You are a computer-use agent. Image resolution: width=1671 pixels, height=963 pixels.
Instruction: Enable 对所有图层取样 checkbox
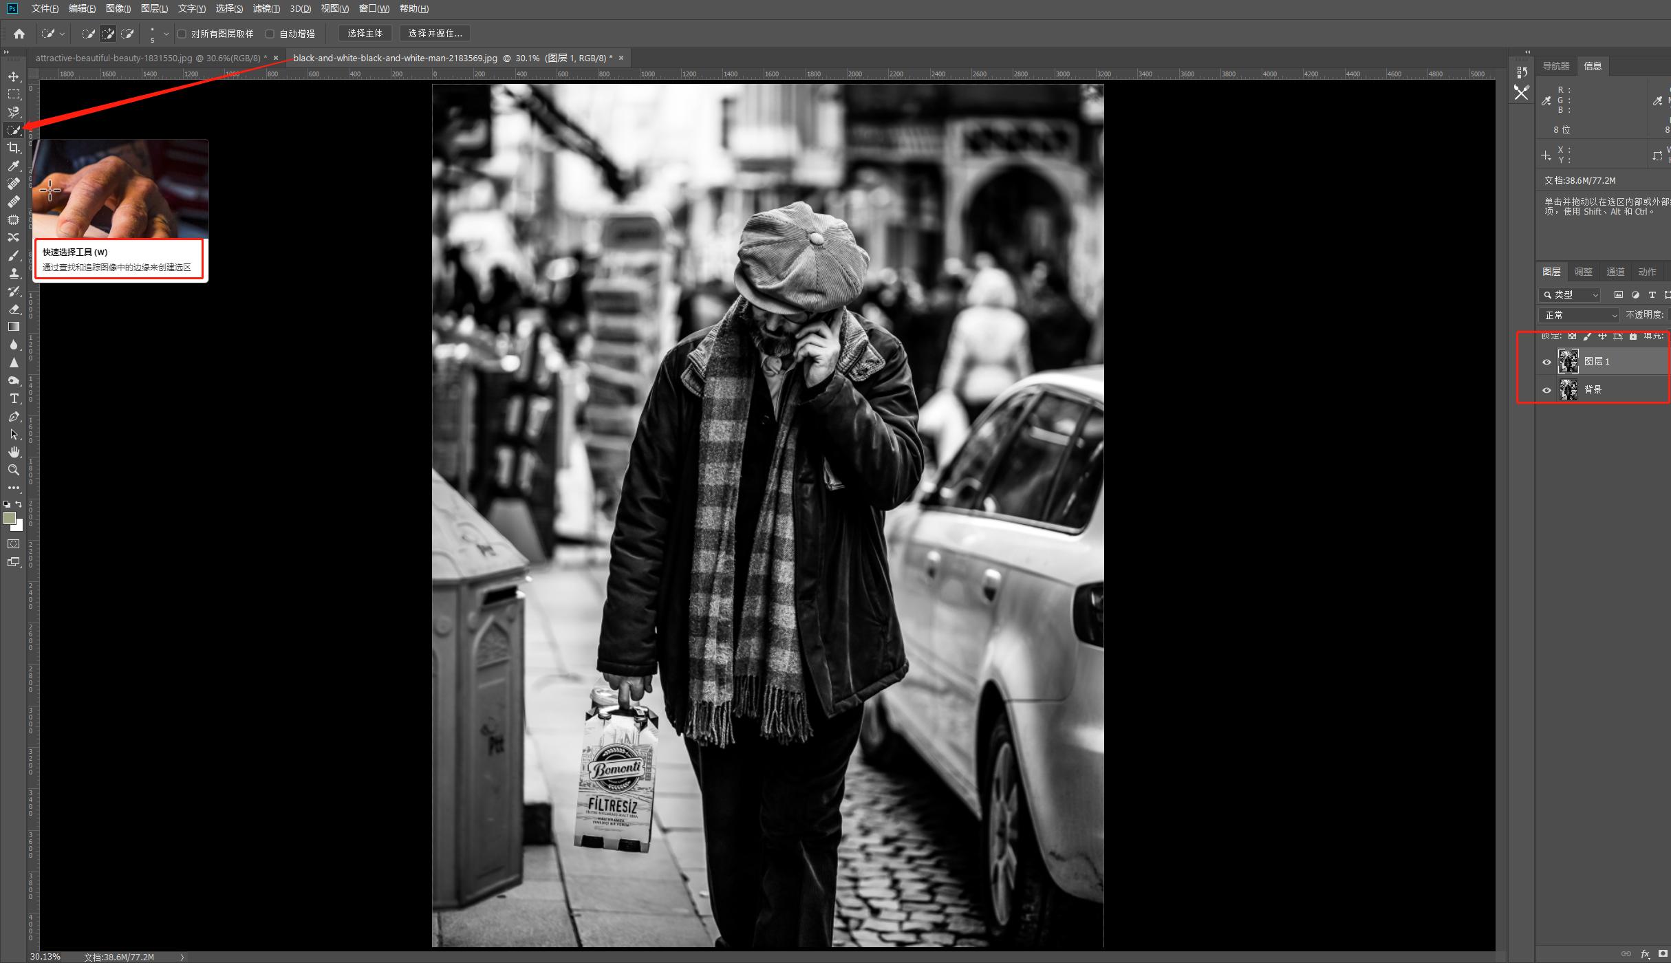tap(182, 34)
